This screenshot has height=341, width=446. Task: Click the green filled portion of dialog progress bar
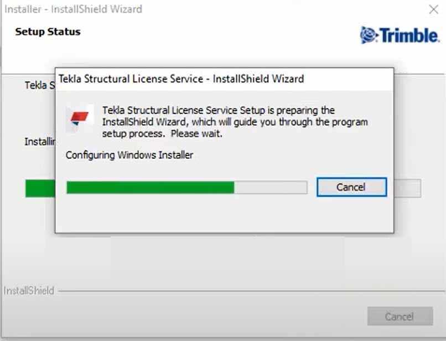click(x=150, y=188)
